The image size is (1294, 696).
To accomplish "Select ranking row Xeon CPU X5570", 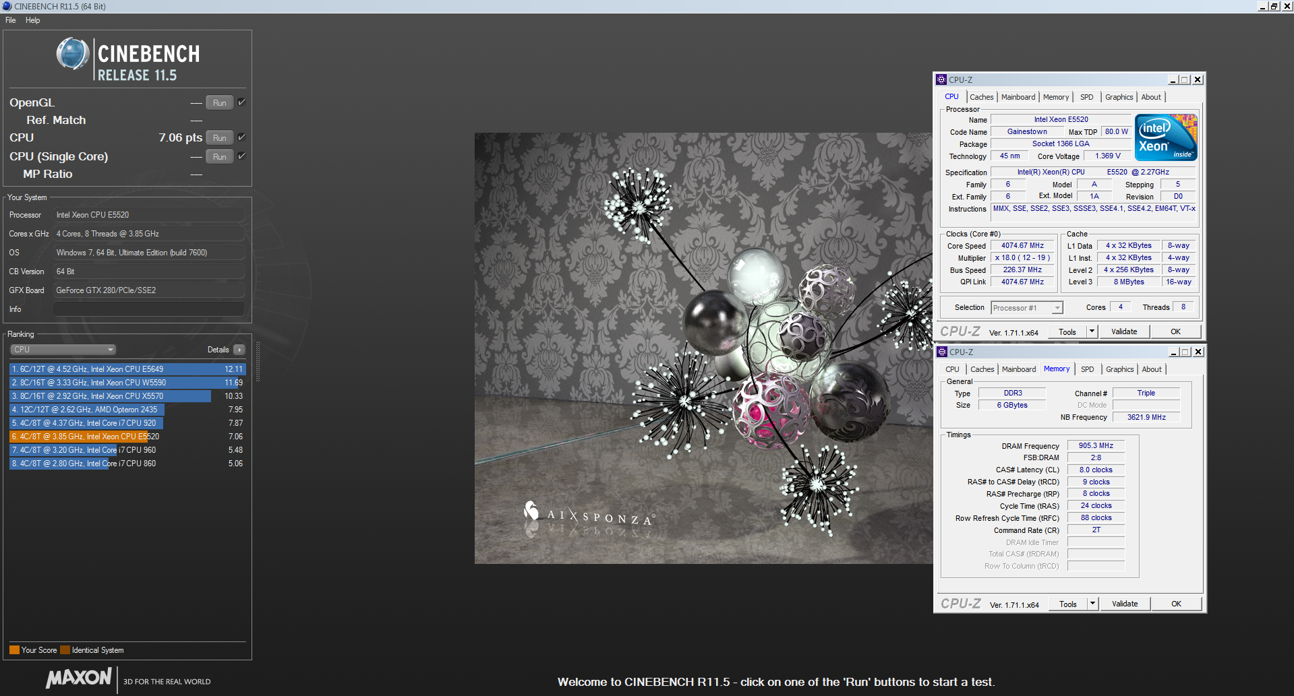I will (x=127, y=396).
